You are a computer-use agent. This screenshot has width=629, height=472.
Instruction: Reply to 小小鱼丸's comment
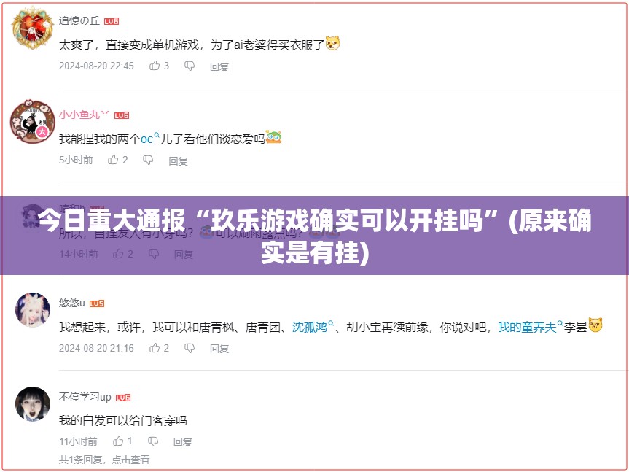[x=178, y=160]
